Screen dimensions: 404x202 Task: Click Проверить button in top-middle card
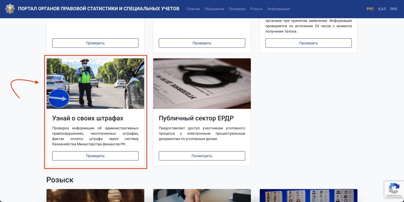pyautogui.click(x=202, y=43)
